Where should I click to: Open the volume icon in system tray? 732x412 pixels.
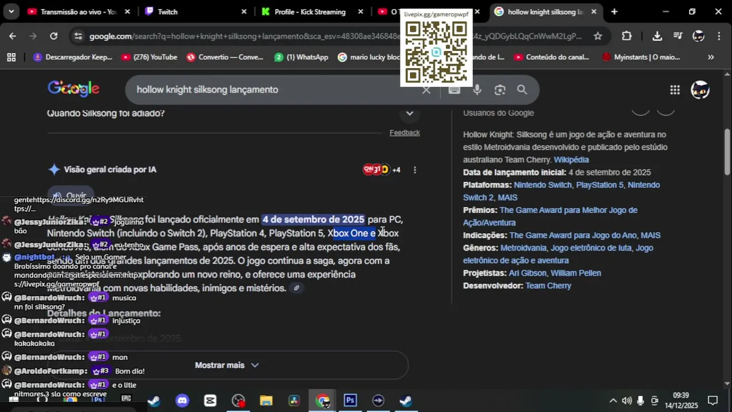pos(627,401)
